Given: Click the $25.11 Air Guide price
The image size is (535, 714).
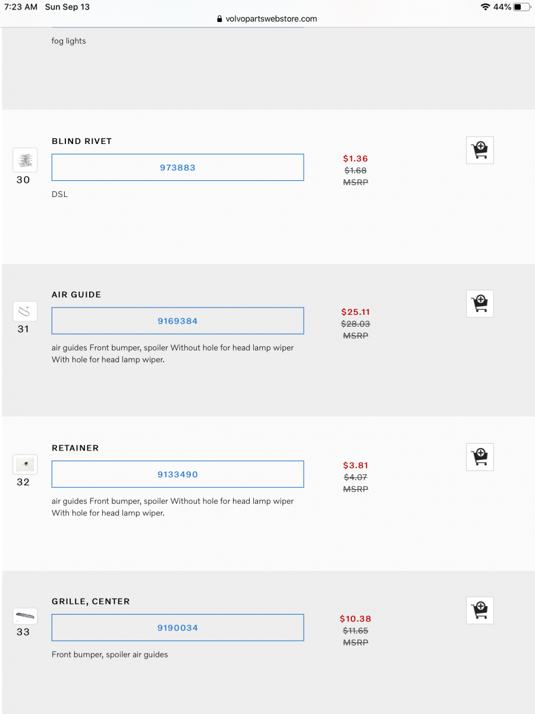Looking at the screenshot, I should coord(355,312).
